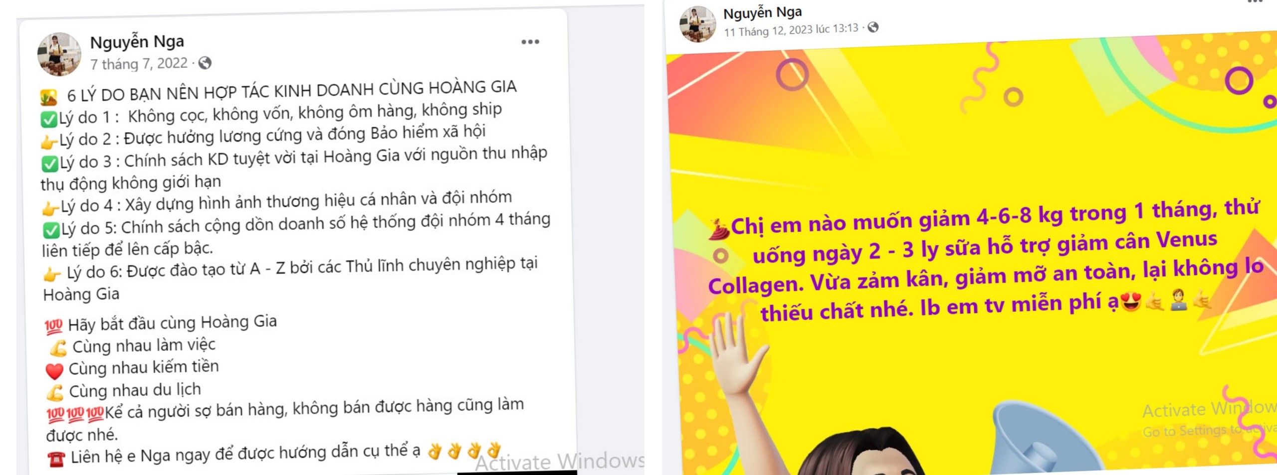Click the pointing-hand emoji beside Lý do 2

tap(49, 142)
